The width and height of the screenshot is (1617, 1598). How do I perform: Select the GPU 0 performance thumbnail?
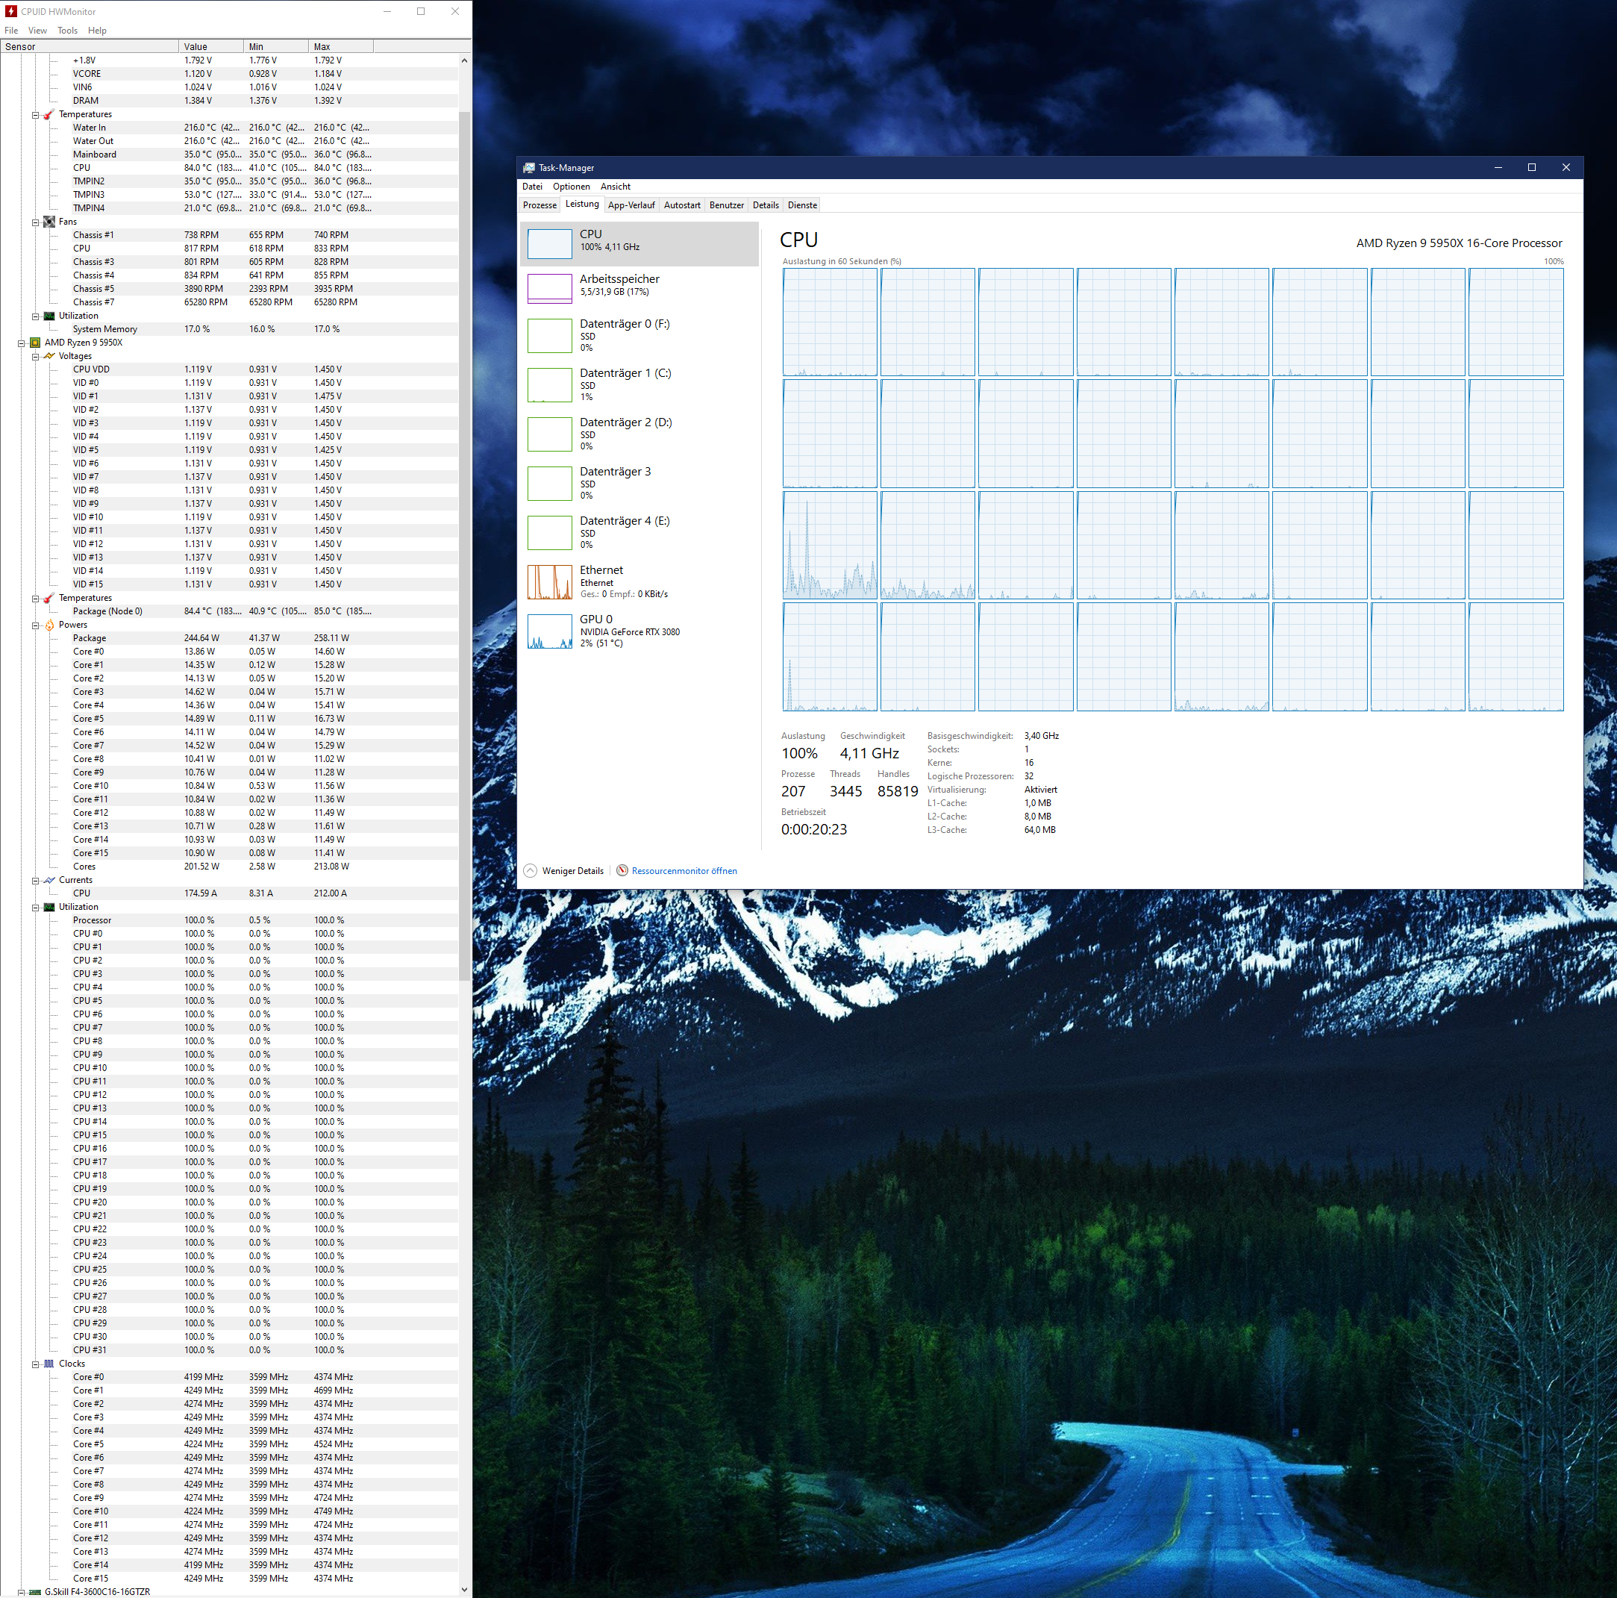pyautogui.click(x=549, y=631)
